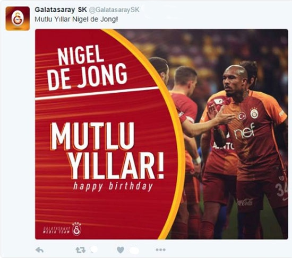The width and height of the screenshot is (292, 258).
Task: Click the happy birthday caption in the image
Action: [113, 186]
